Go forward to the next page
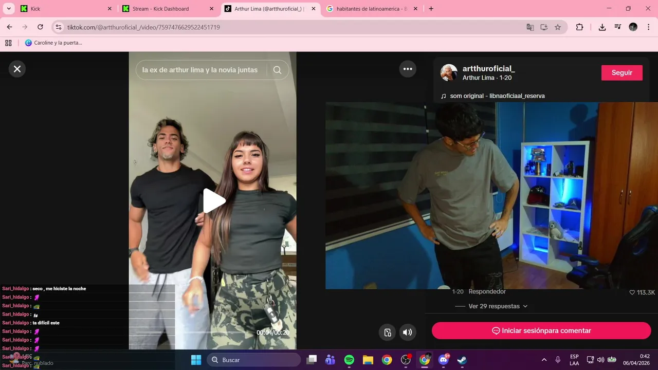Viewport: 658px width, 370px height. coord(25,27)
